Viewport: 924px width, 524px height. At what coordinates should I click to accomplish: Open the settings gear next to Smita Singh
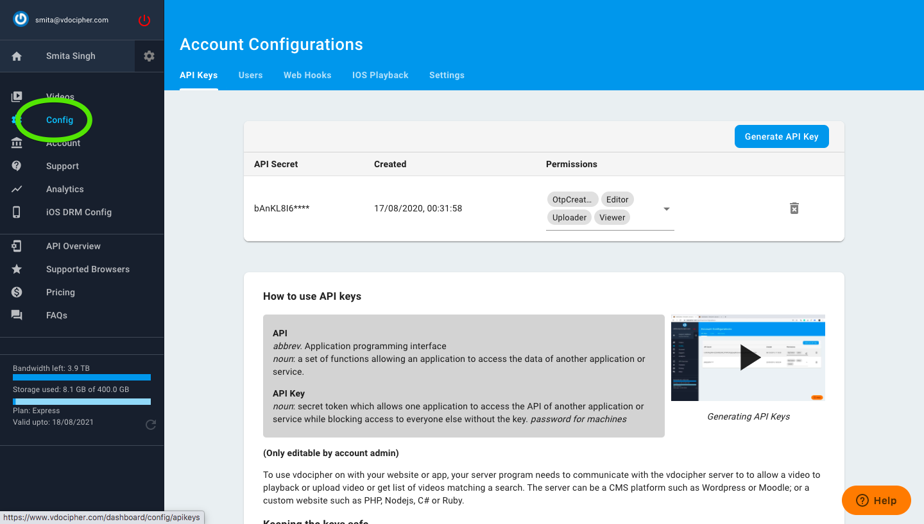pos(150,56)
